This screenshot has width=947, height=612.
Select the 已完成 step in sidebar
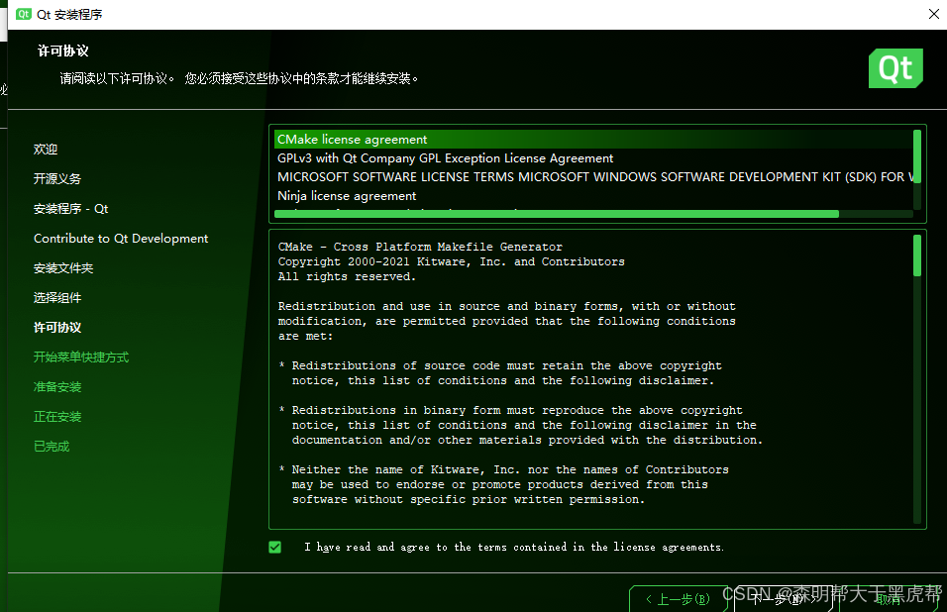[52, 446]
